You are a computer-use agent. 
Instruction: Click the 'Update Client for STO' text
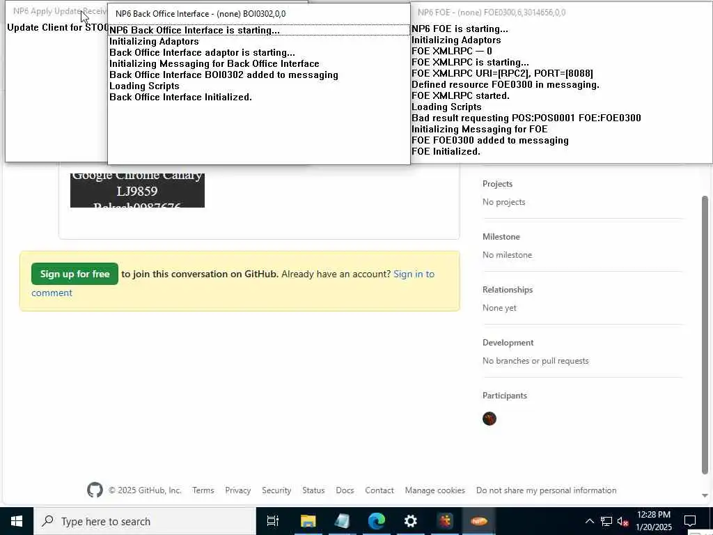pos(57,27)
